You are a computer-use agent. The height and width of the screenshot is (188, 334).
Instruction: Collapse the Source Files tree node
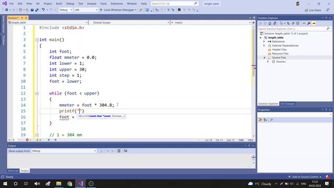click(x=264, y=57)
